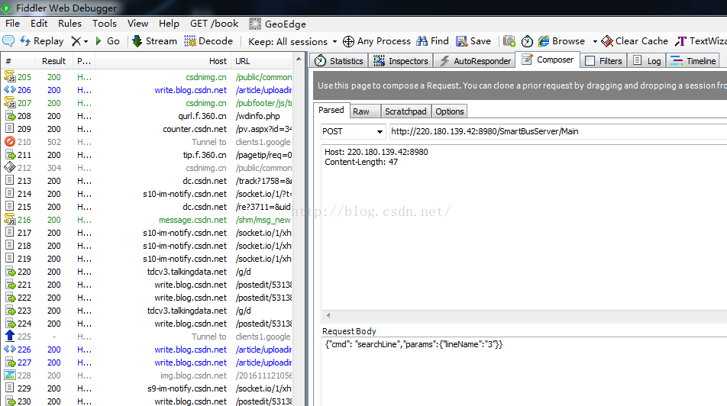Image resolution: width=727 pixels, height=406 pixels.
Task: Open the Find sessions tool
Action: click(432, 41)
